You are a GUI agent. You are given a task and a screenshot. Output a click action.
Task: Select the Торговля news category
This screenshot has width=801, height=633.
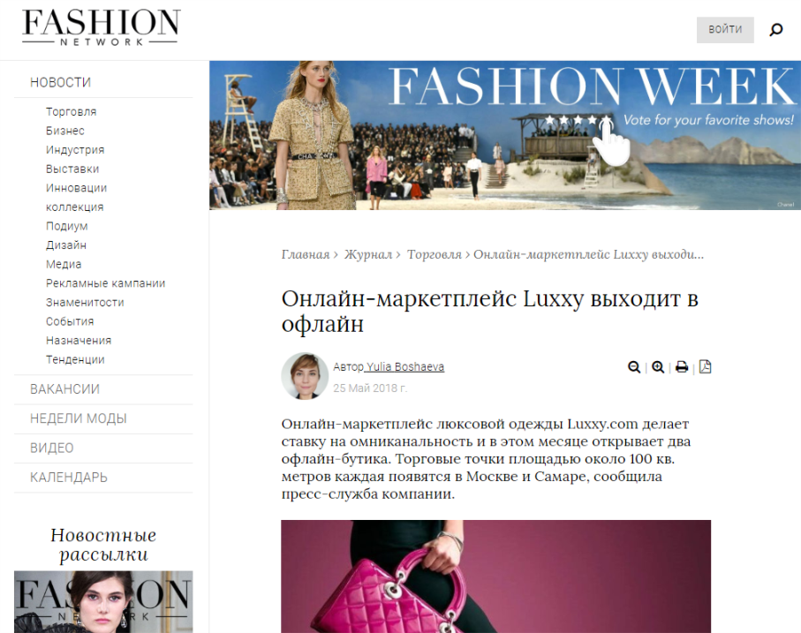(71, 112)
